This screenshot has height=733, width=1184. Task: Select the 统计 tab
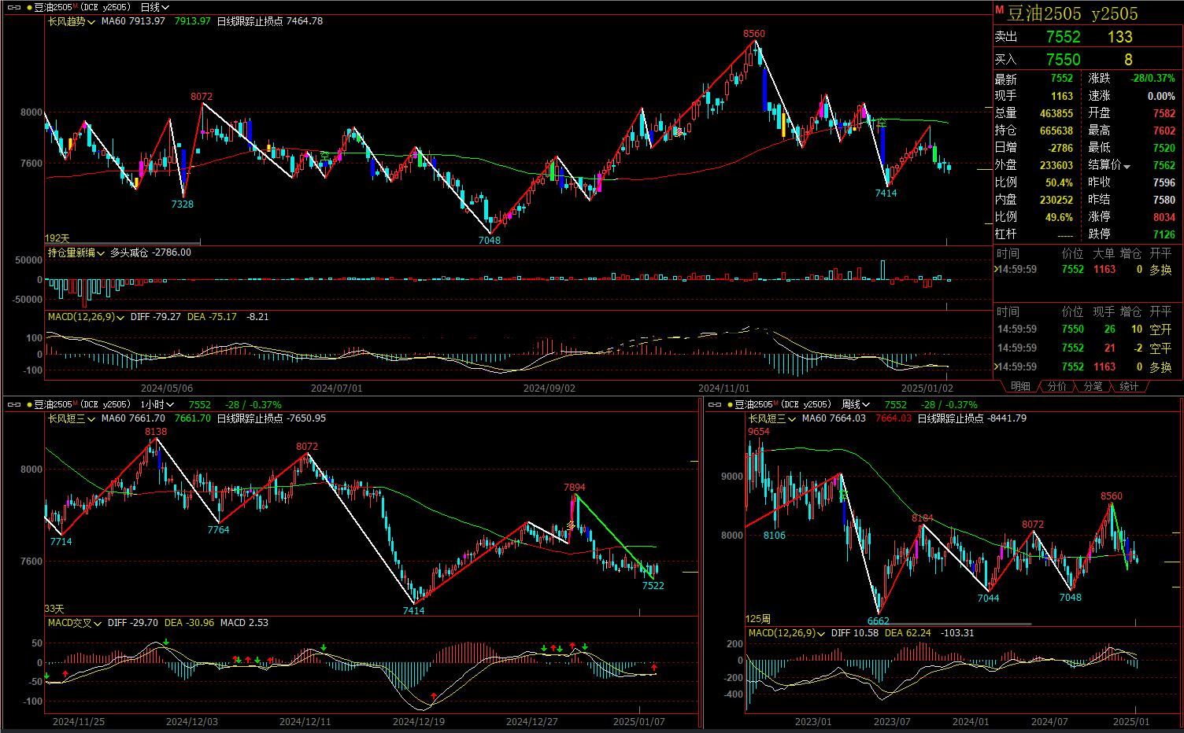tap(1129, 386)
